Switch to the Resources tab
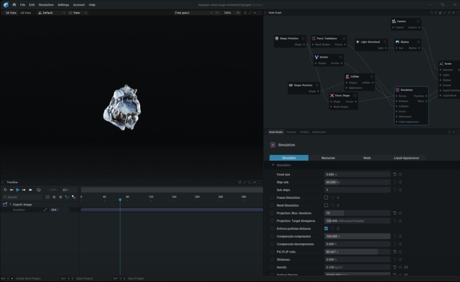This screenshot has height=282, width=460. pyautogui.click(x=328, y=158)
